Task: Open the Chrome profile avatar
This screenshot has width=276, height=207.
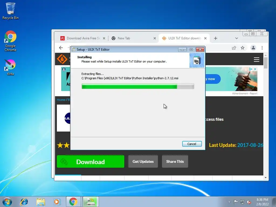Action: (253, 48)
